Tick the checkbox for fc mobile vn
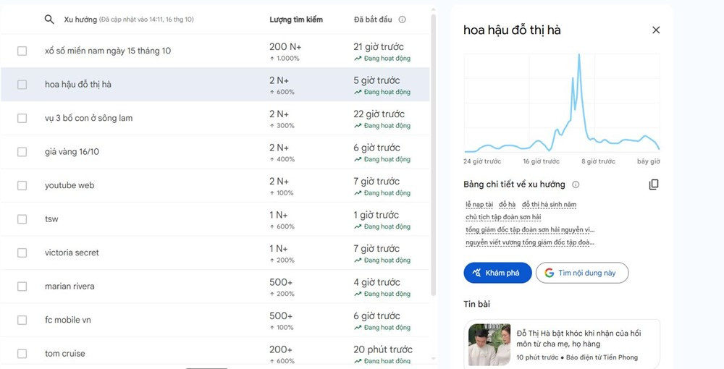The image size is (724, 369). [22, 320]
